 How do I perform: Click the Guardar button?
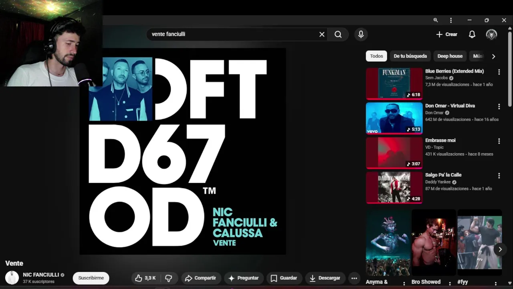click(x=284, y=278)
